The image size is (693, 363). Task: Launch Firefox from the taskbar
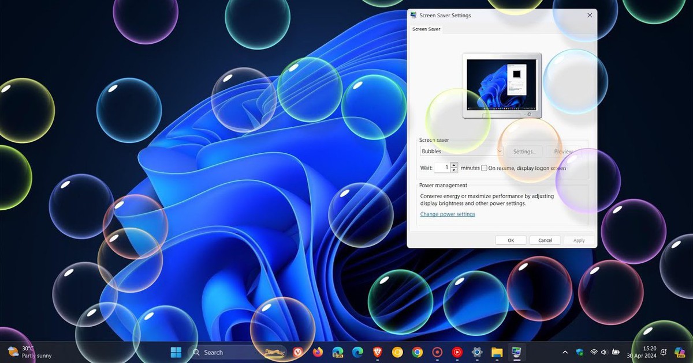pyautogui.click(x=317, y=352)
